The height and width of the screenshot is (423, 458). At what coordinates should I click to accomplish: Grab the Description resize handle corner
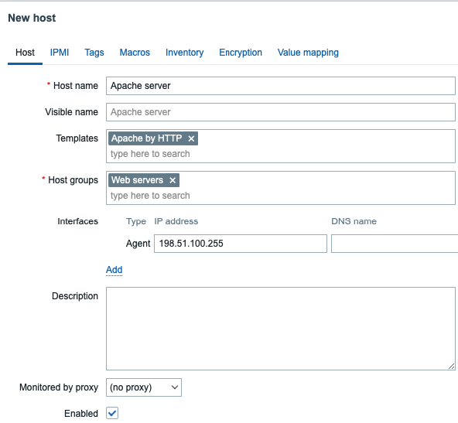pyautogui.click(x=451, y=366)
